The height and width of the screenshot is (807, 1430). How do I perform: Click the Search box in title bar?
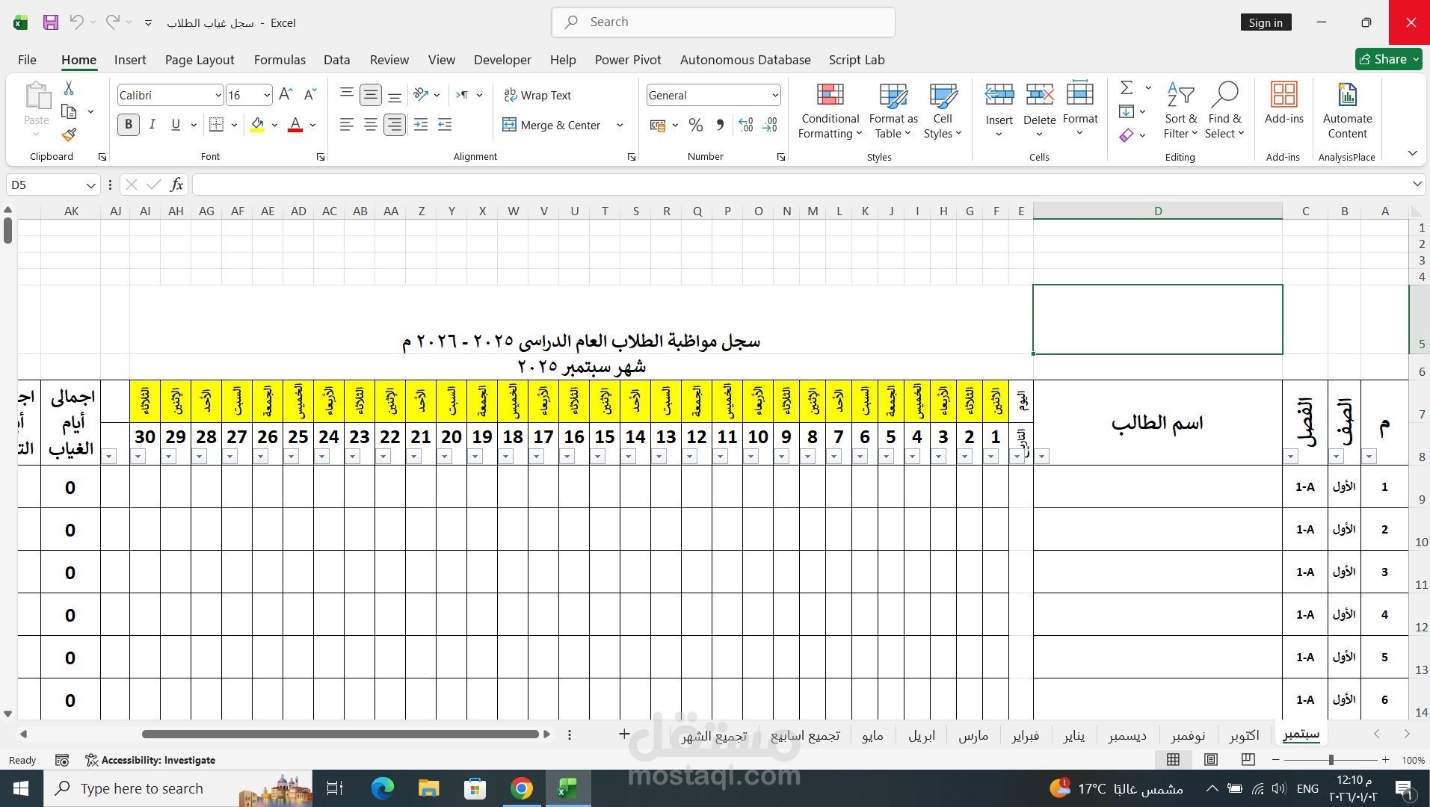tap(723, 22)
